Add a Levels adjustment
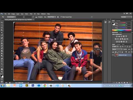The width and height of the screenshot is (133, 100). pos(119,36)
